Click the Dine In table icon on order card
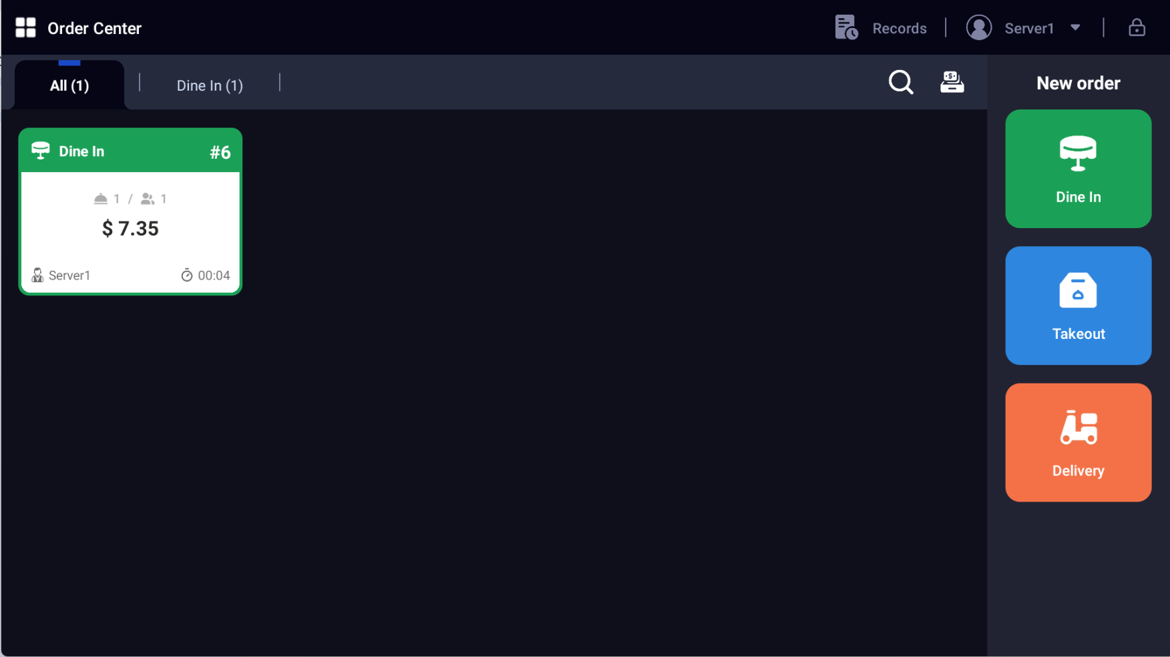Image resolution: width=1170 pixels, height=657 pixels. (41, 151)
